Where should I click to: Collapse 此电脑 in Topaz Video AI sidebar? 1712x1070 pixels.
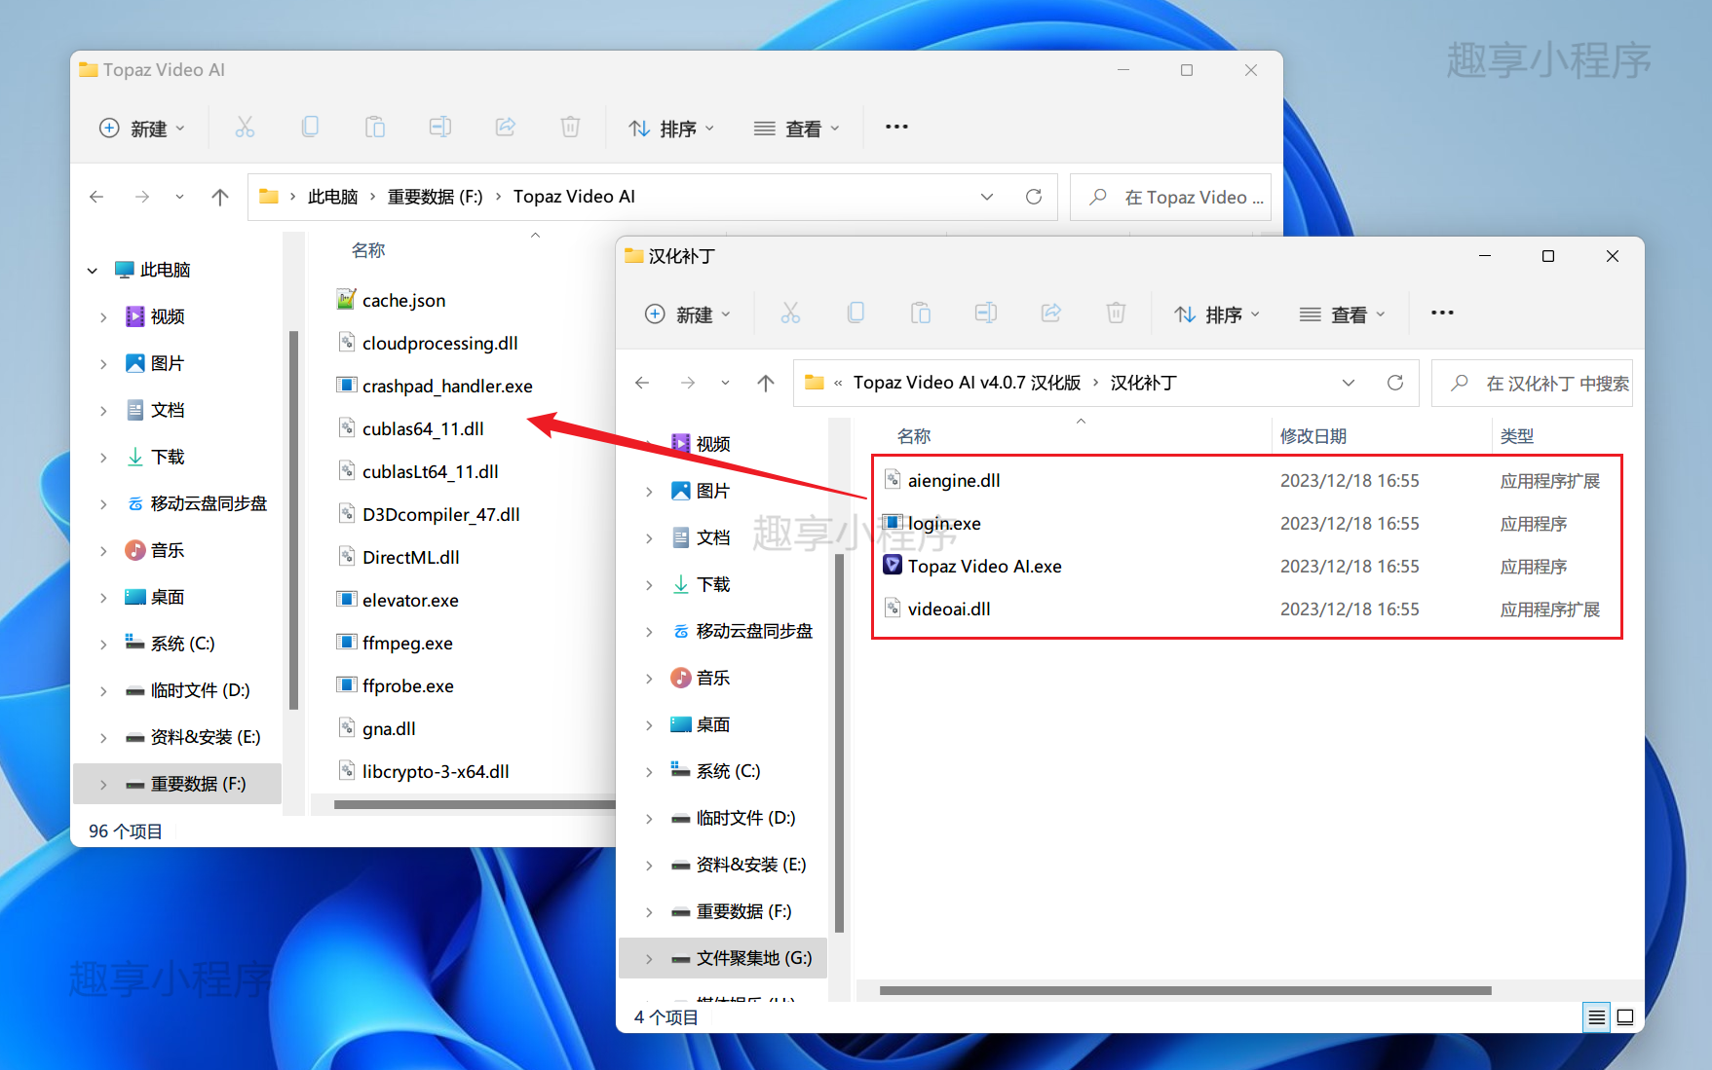pos(93,271)
